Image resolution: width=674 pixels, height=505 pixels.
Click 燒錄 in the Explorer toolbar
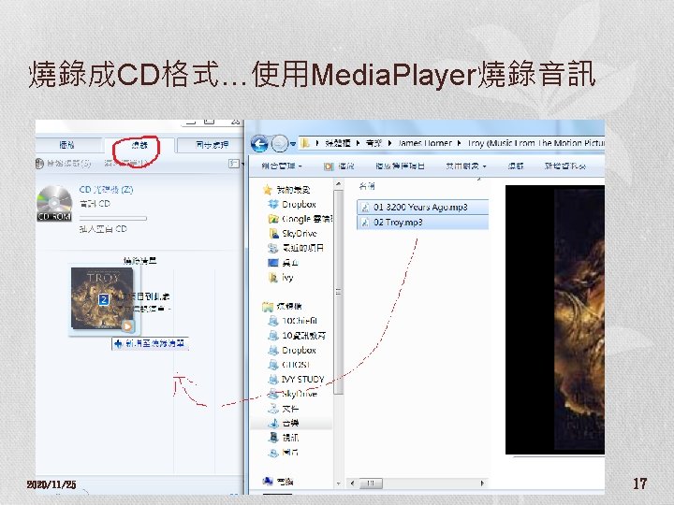(516, 166)
